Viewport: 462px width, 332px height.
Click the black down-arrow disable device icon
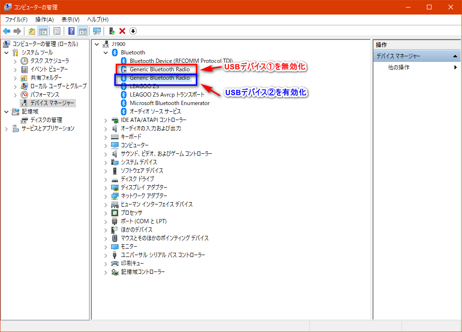(x=133, y=31)
